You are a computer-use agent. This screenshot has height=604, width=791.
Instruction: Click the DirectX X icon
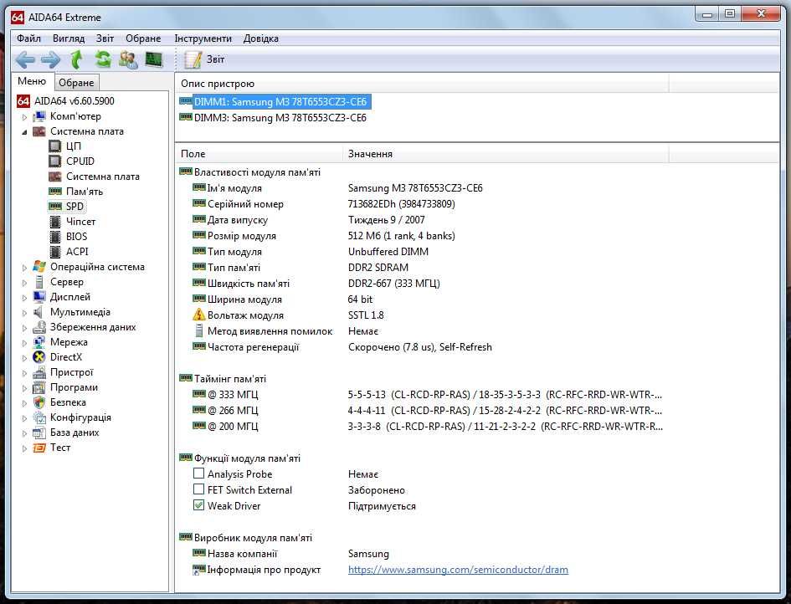tap(39, 357)
